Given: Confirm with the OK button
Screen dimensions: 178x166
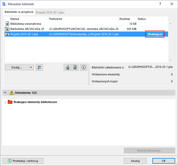Looking at the screenshot, I should pos(163,161).
